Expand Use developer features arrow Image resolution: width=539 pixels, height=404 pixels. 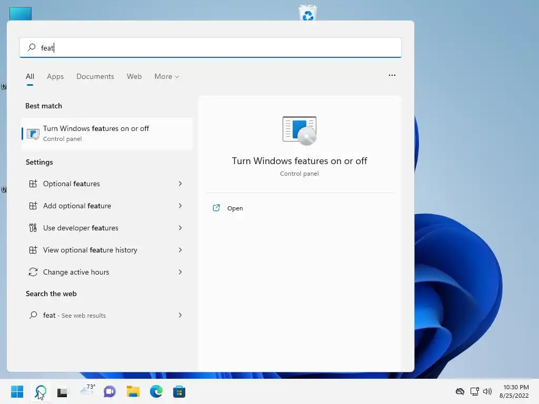pos(180,228)
